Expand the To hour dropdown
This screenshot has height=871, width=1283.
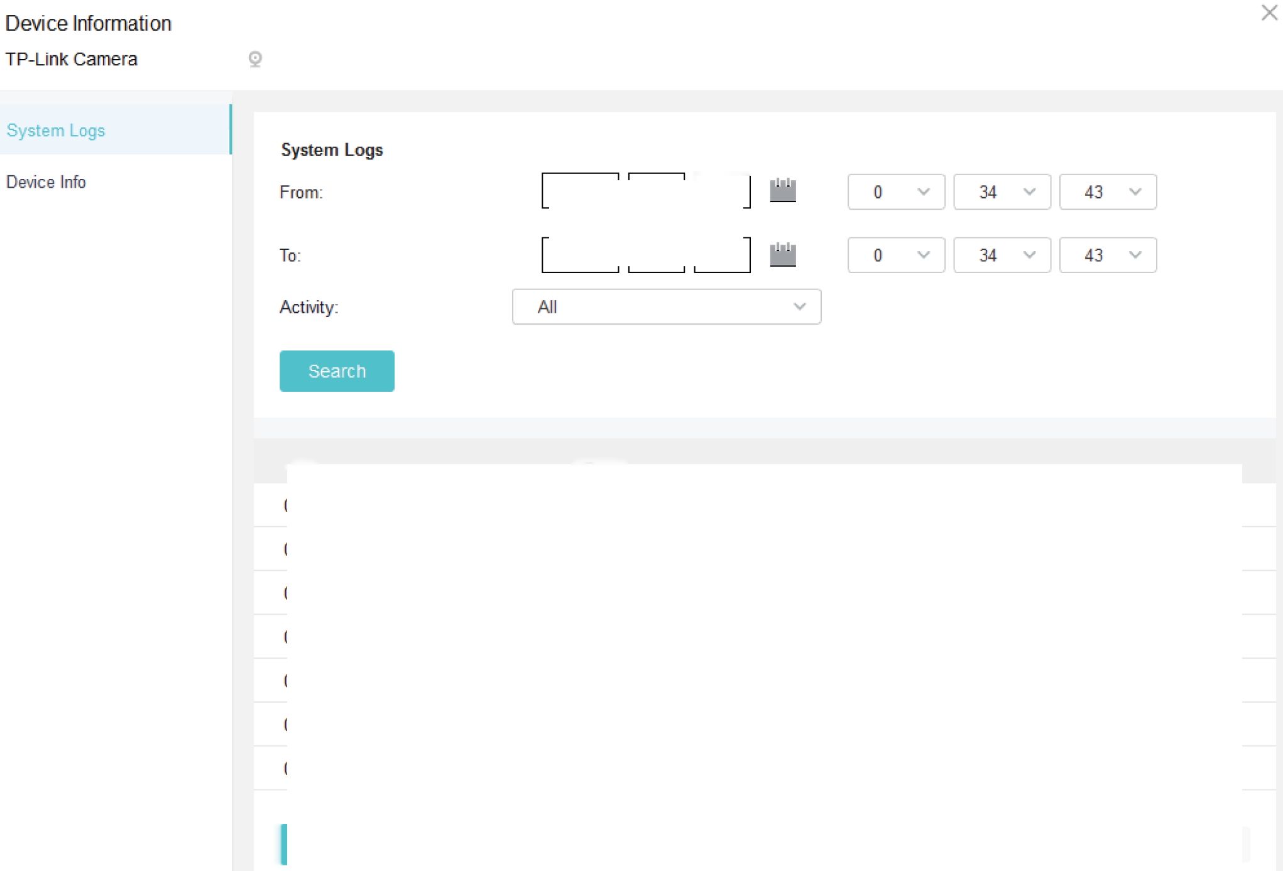coord(896,255)
